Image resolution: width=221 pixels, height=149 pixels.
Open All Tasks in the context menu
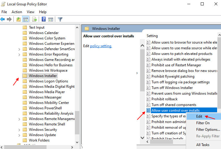204,145
